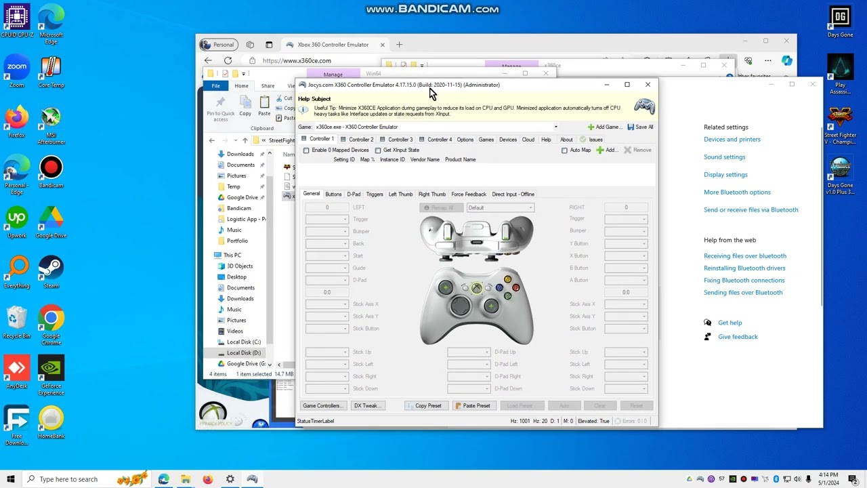Image resolution: width=867 pixels, height=488 pixels.
Task: Open the MSI Afterburner desktop icon
Action: [51, 125]
